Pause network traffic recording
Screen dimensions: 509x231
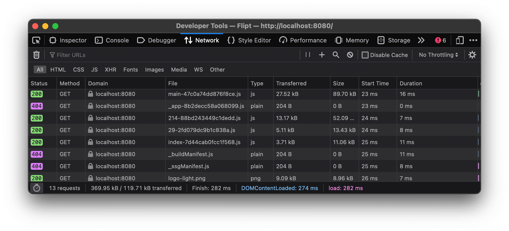pos(307,55)
